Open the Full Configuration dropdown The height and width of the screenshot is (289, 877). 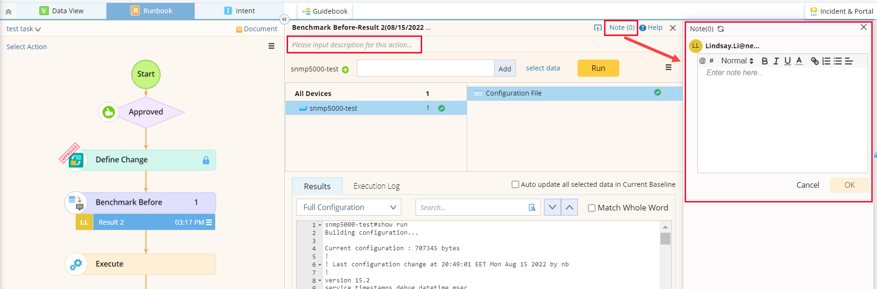pos(349,207)
